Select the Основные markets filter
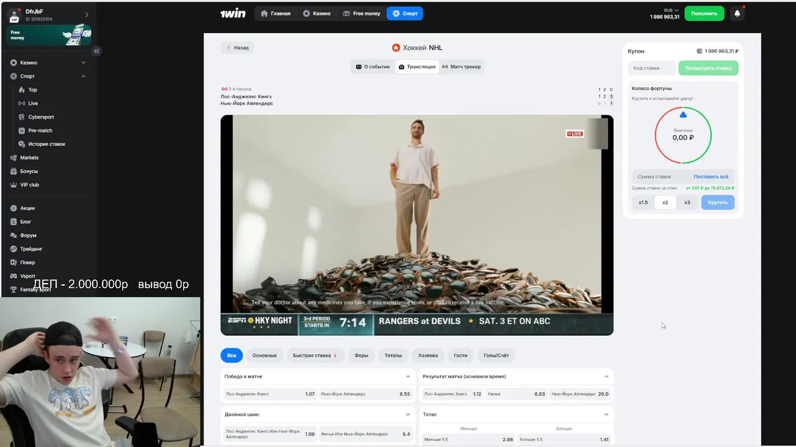 tap(264, 356)
